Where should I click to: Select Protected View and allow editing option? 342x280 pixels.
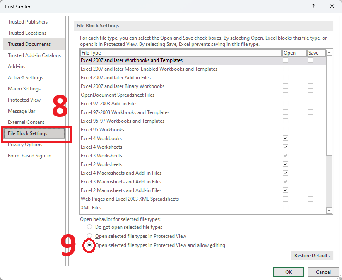[89, 245]
